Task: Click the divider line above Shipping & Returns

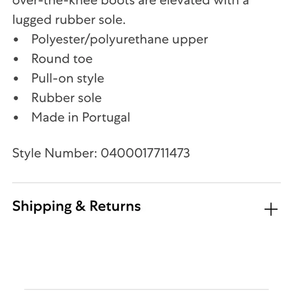Action: click(146, 182)
